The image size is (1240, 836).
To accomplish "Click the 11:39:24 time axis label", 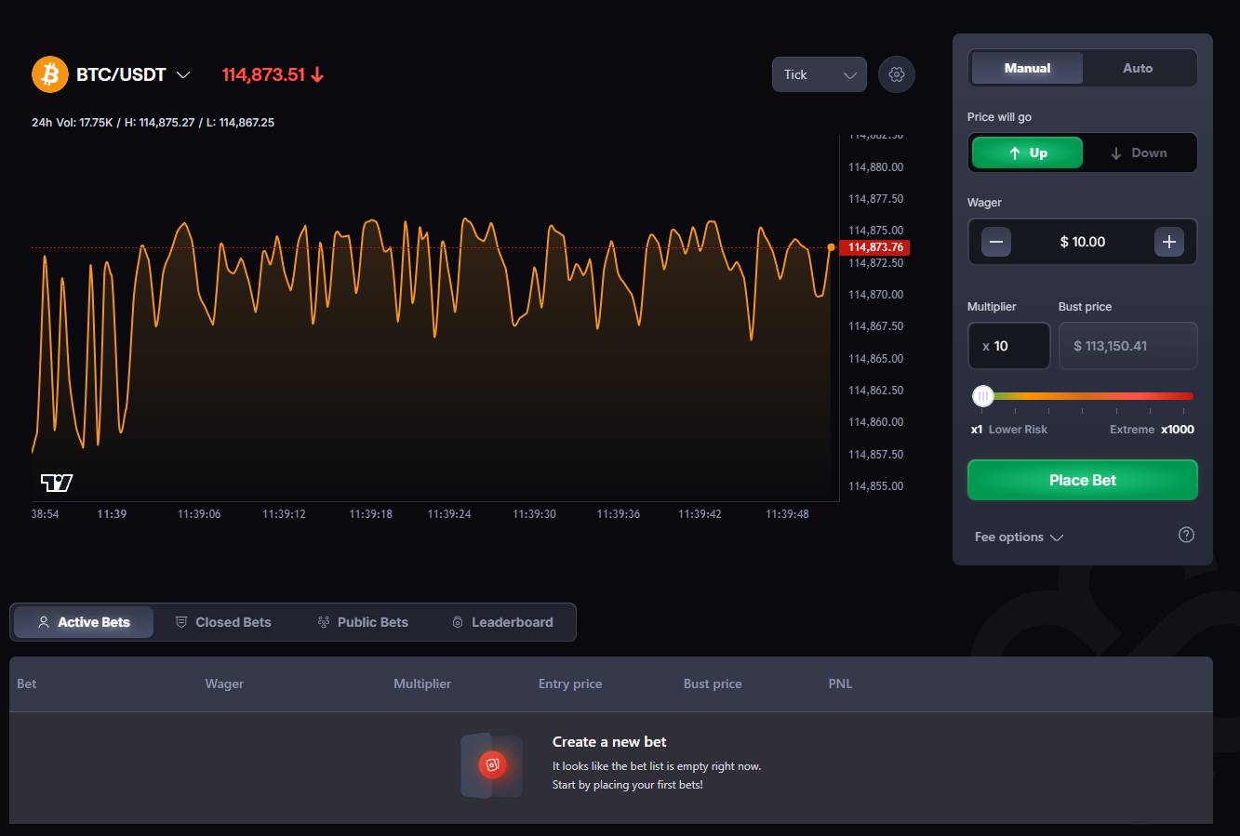I will coord(449,513).
